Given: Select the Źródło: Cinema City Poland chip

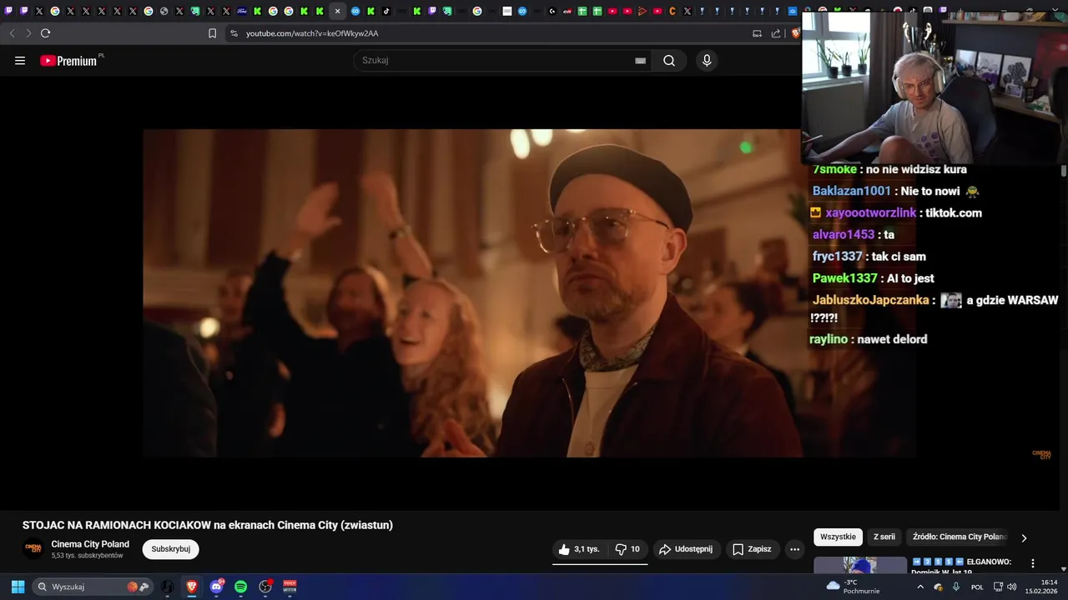Looking at the screenshot, I should point(960,537).
